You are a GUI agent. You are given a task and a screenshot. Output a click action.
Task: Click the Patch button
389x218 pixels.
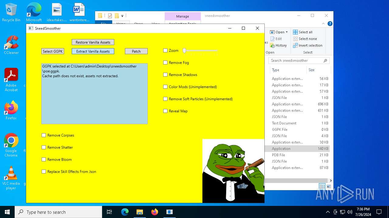point(136,51)
